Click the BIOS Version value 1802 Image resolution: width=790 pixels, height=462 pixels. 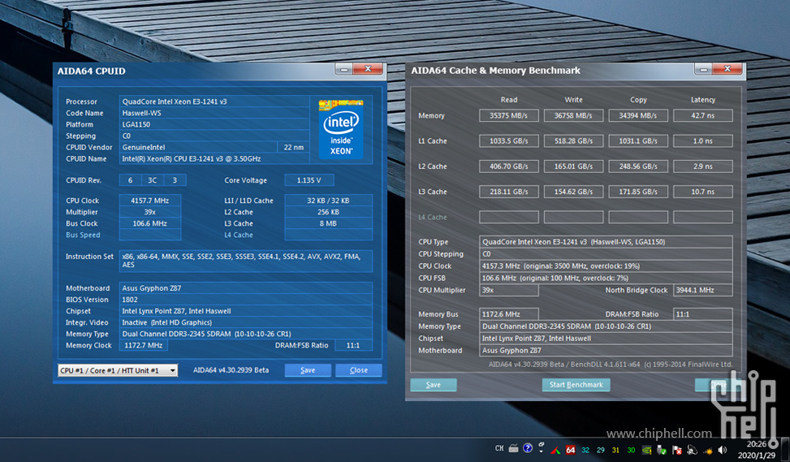click(246, 300)
